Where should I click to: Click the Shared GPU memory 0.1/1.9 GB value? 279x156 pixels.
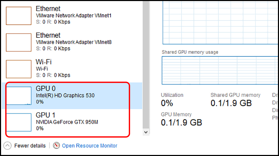(x=231, y=103)
